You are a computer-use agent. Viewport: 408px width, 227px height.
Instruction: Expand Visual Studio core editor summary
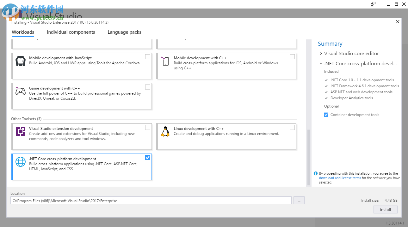pyautogui.click(x=321, y=54)
